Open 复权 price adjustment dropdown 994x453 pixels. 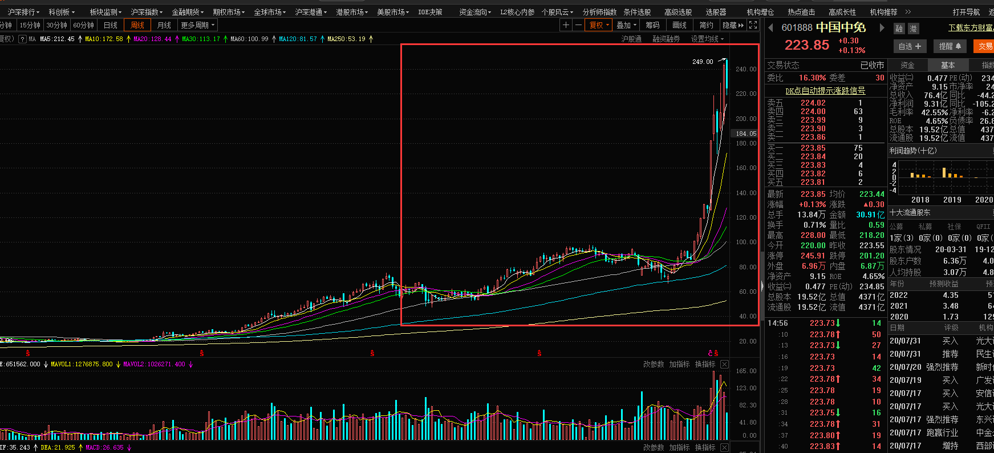pos(599,25)
